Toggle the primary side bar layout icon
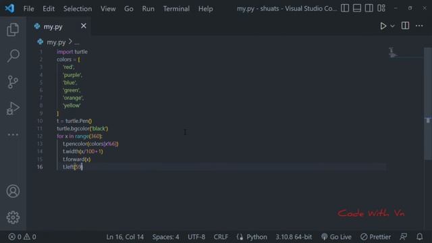 345,8
